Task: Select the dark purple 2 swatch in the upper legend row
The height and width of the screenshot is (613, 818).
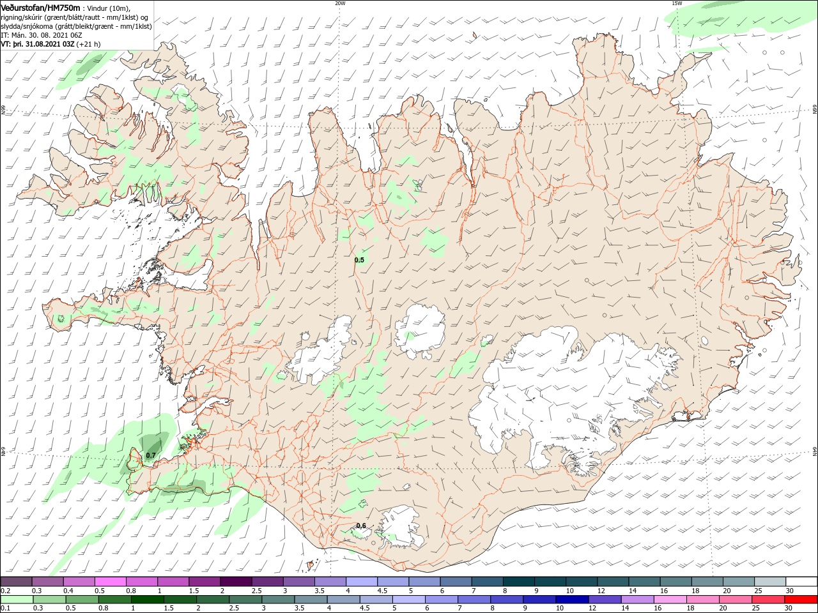Action: [236, 582]
